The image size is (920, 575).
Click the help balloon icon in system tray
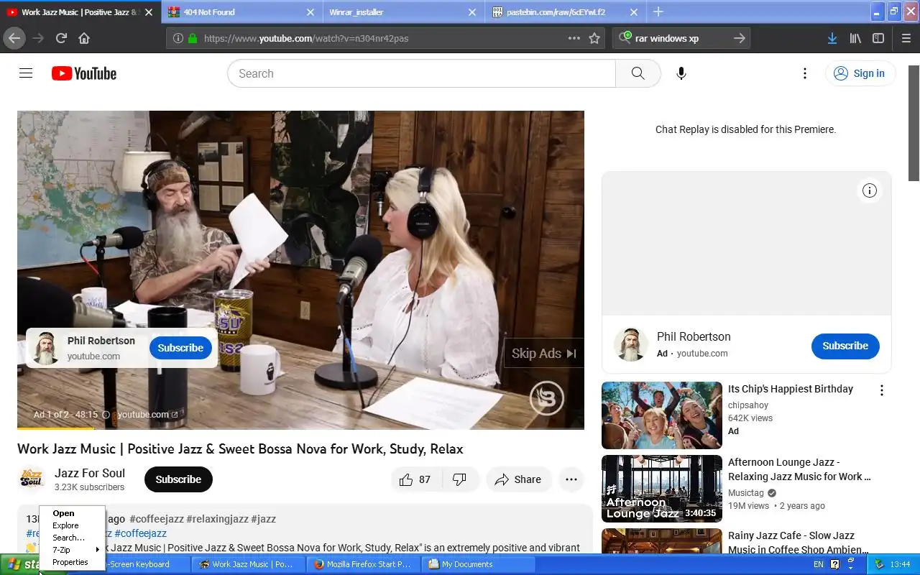pos(834,564)
